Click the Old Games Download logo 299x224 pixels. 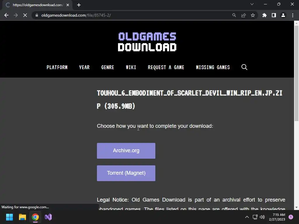147,42
